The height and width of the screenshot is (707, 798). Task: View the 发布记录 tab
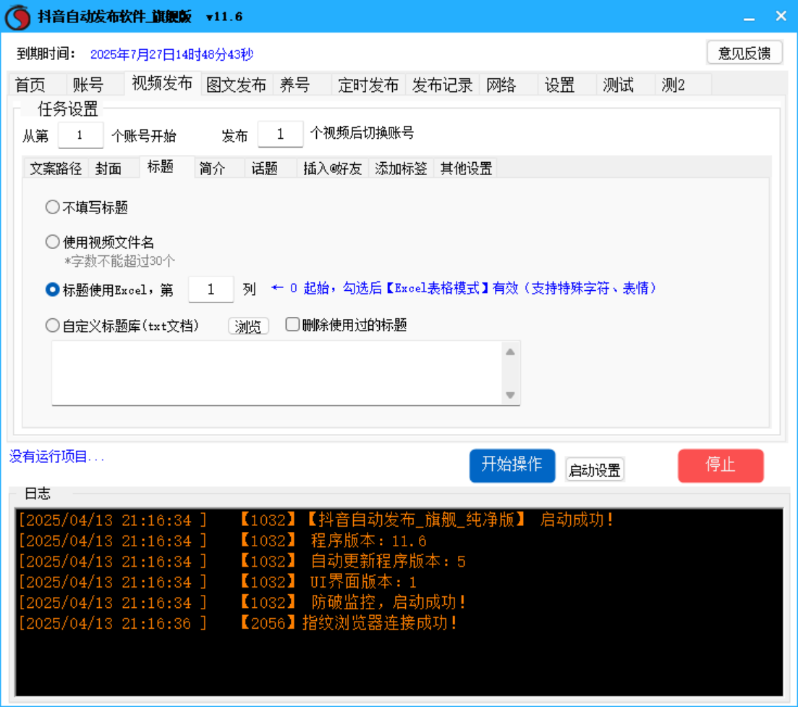442,85
